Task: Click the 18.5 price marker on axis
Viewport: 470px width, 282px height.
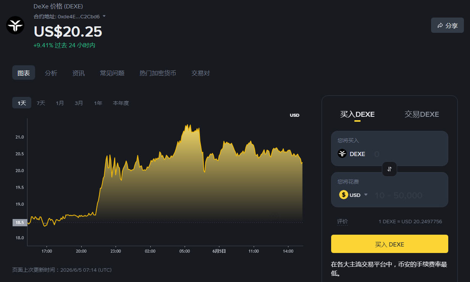Action: click(x=19, y=222)
